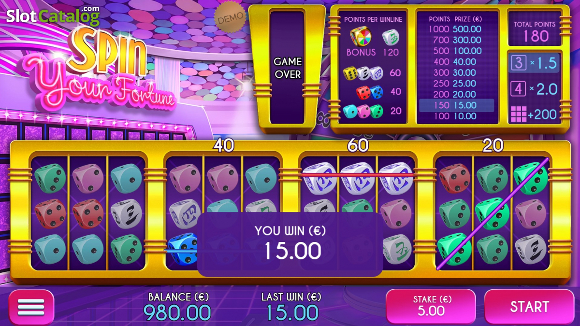Click the DEMO badge

[x=230, y=18]
